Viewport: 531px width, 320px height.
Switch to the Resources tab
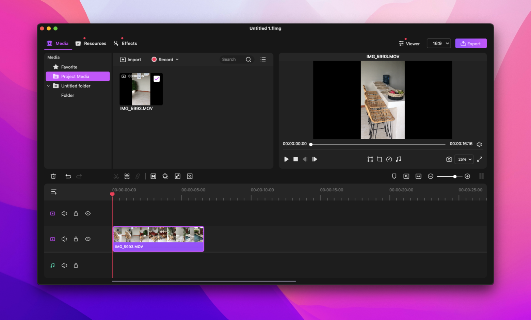tap(91, 44)
